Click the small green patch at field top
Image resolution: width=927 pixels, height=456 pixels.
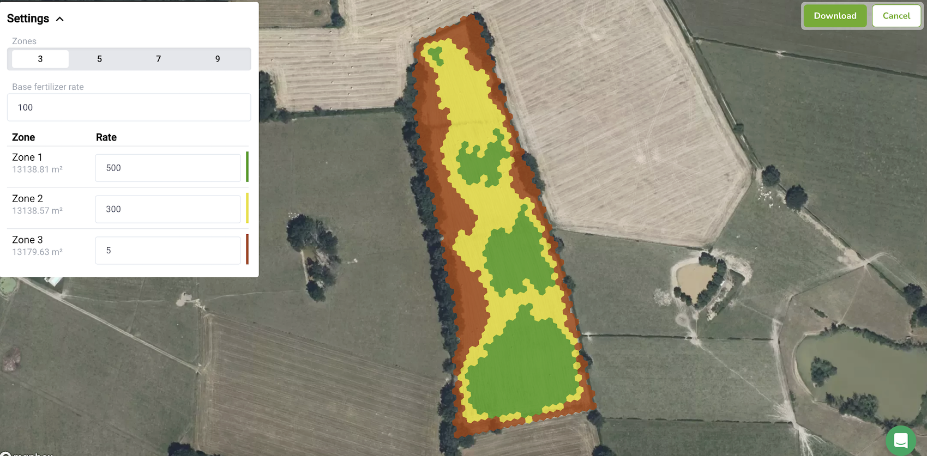click(x=436, y=55)
